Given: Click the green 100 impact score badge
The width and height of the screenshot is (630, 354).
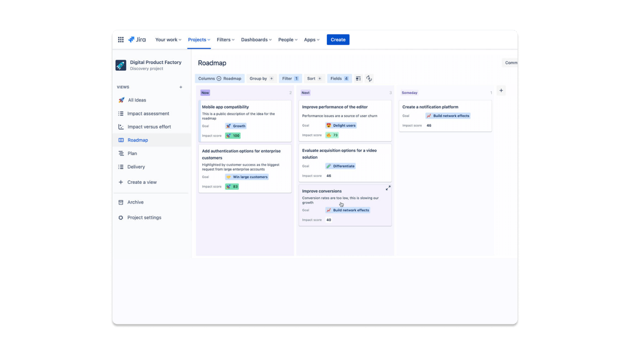Looking at the screenshot, I should (232, 135).
